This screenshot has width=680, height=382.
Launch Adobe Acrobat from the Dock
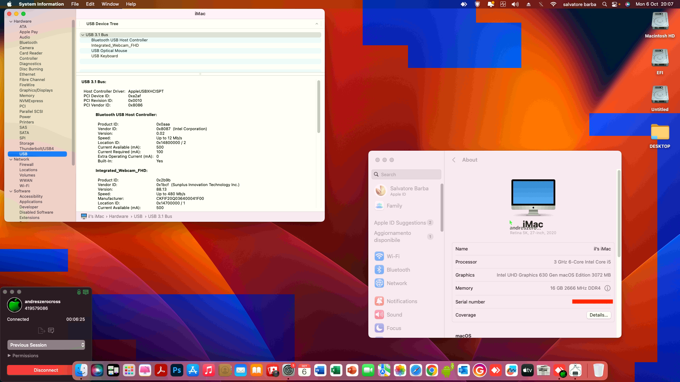pyautogui.click(x=161, y=370)
